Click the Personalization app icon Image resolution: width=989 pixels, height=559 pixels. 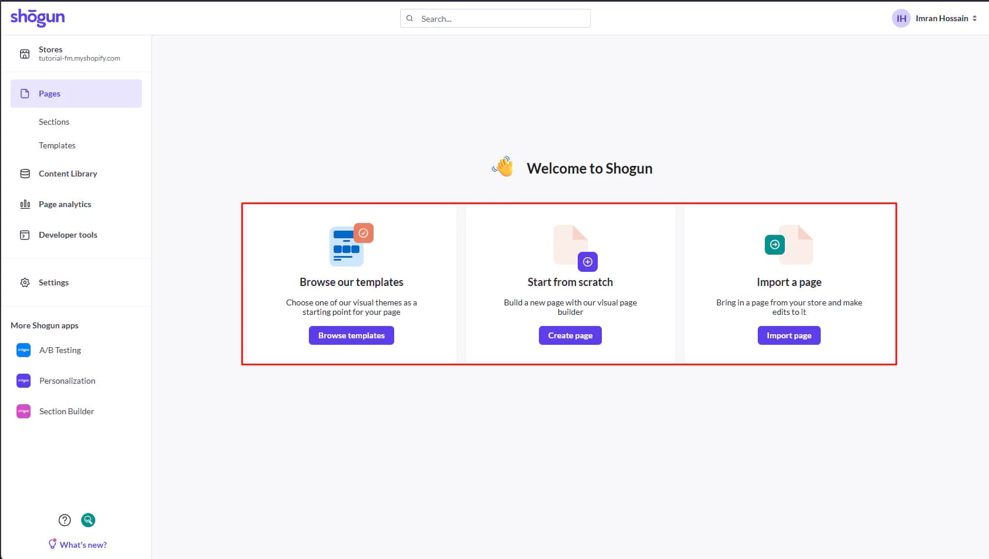24,381
